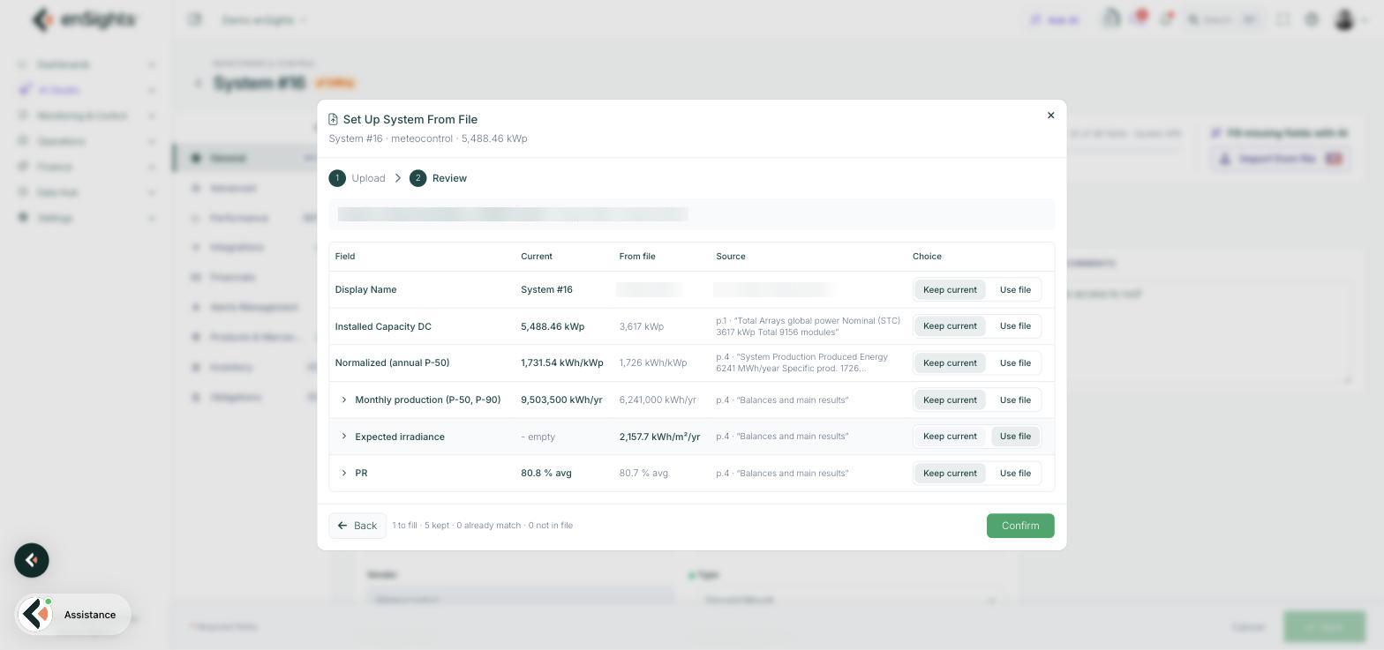Expand the Expected irradiance row

click(344, 437)
